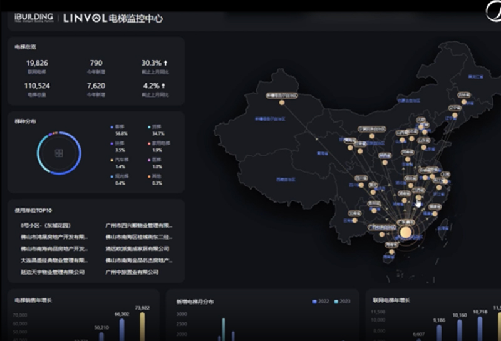Screen dimensions: 501x341
Task: Click the Jilin province map marker
Action: [464, 101]
